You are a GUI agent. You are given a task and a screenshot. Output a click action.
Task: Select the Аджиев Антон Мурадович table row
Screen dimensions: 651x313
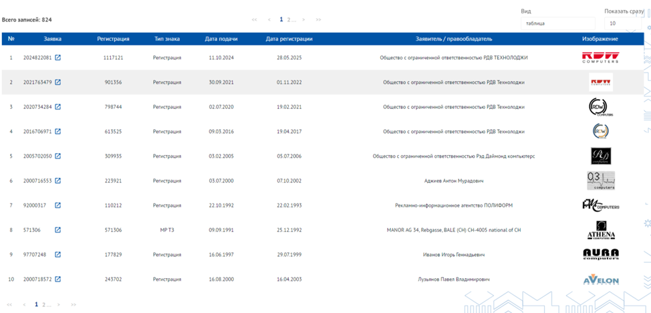point(323,181)
